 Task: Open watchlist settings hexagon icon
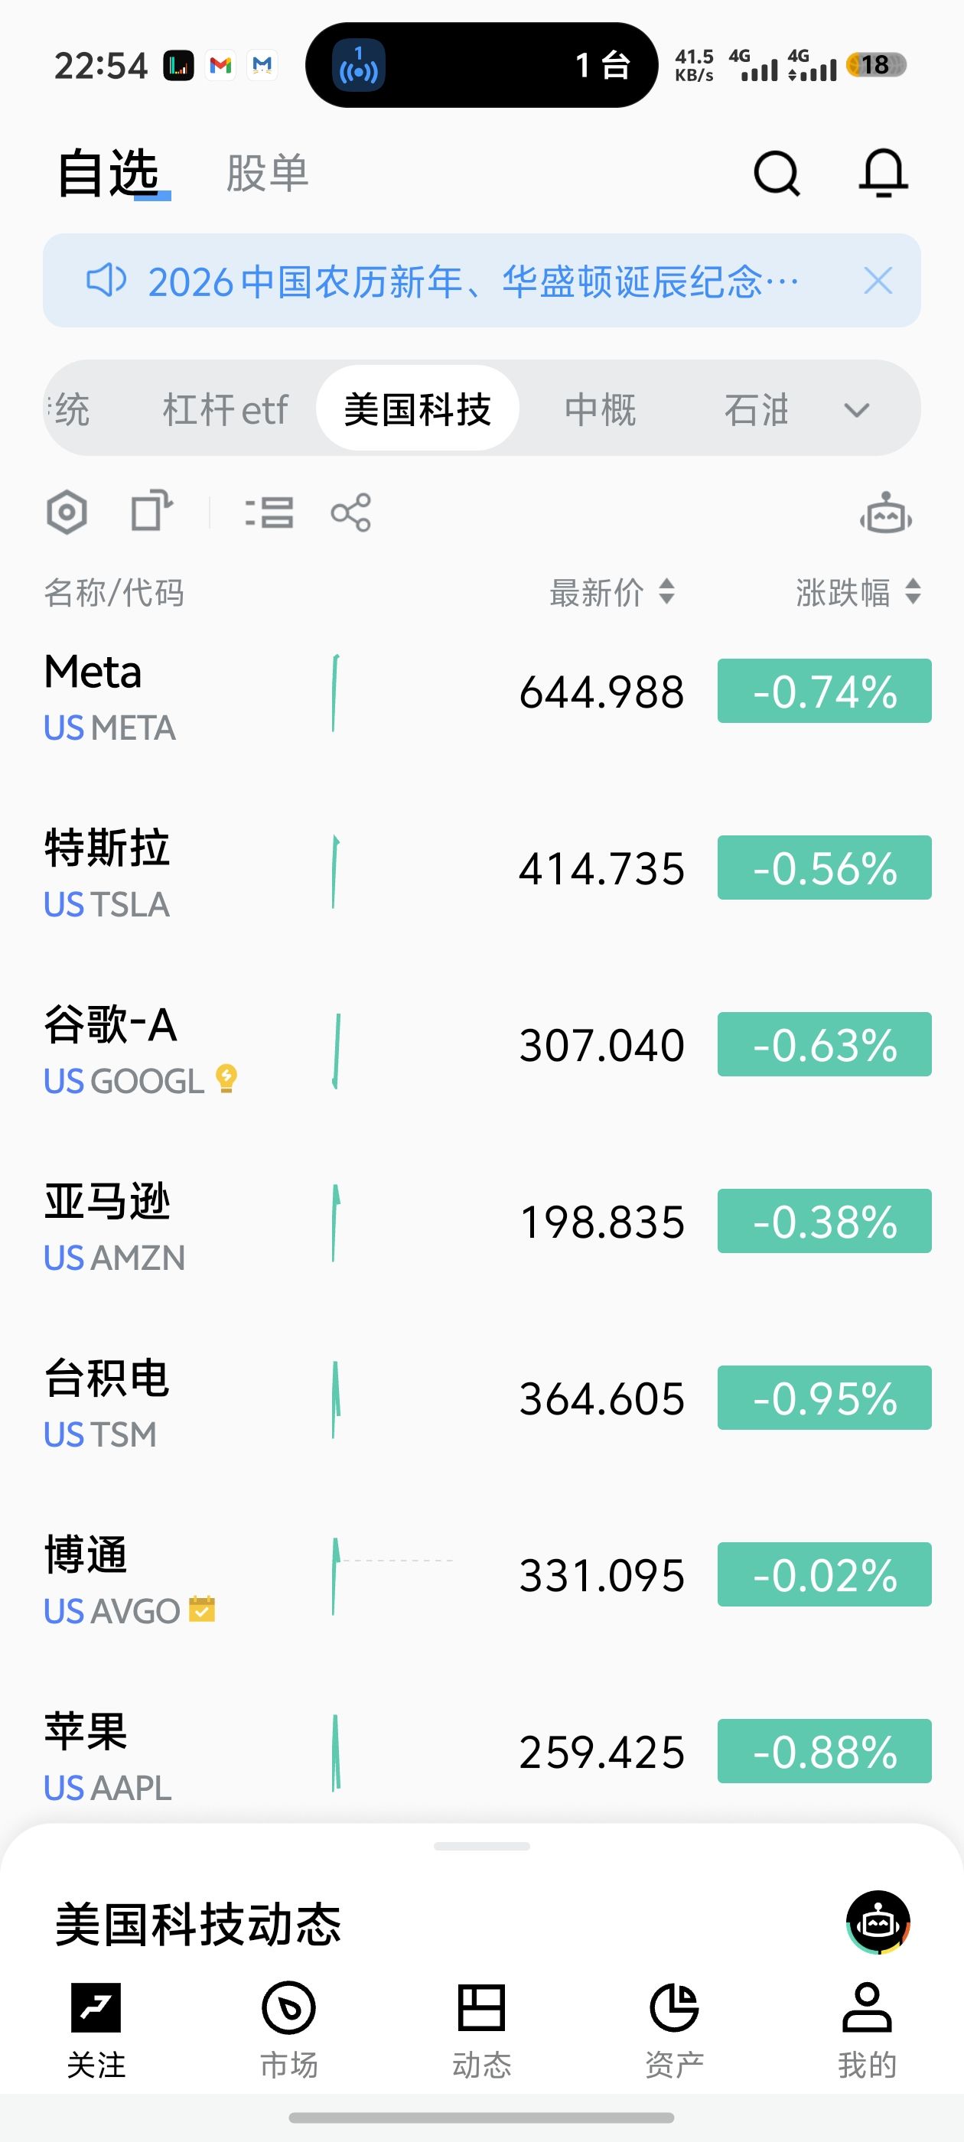[67, 513]
